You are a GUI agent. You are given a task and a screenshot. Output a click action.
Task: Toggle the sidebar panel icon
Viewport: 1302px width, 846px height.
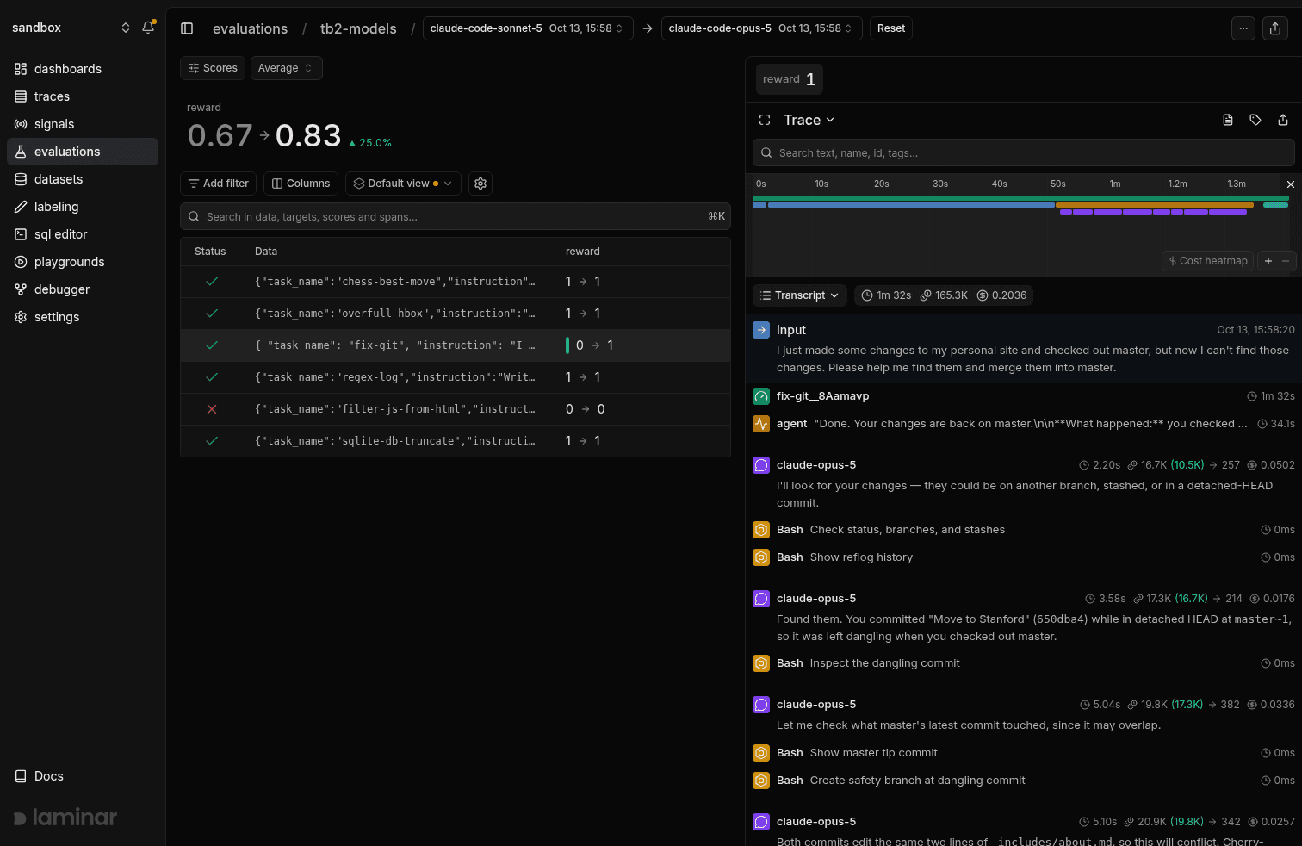coord(187,28)
